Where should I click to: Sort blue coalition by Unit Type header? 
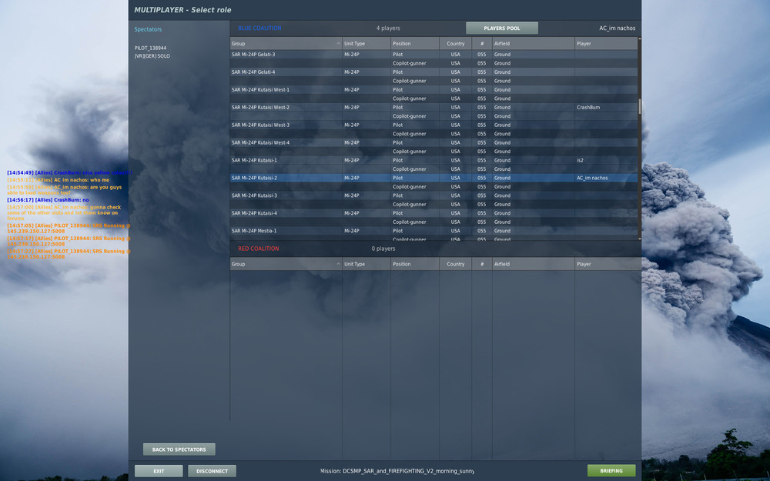367,44
